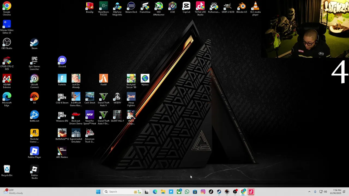This screenshot has width=349, height=196.
Task: Open Task View from the taskbar
Action: (x=147, y=192)
